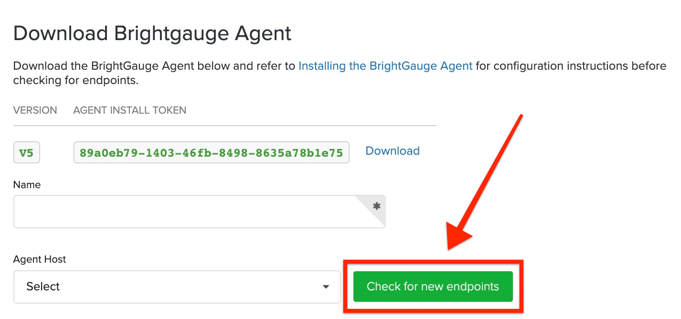Click the Check for new endpoints button

click(433, 287)
